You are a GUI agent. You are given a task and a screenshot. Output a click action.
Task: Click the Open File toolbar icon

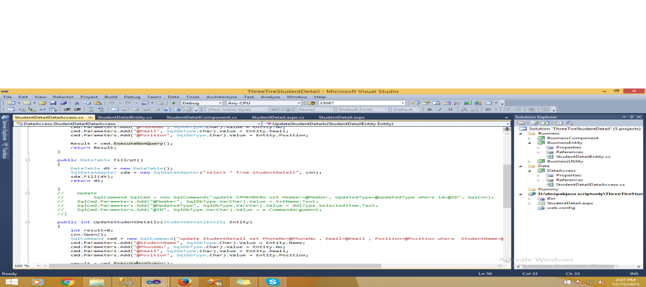pos(42,103)
